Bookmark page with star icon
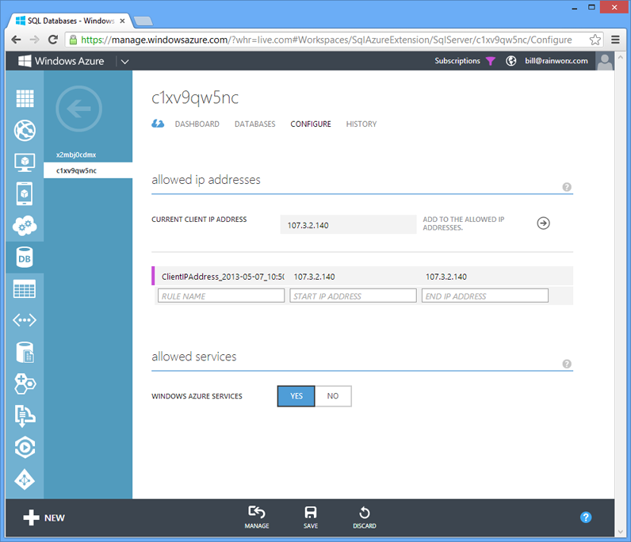631x542 pixels. point(595,40)
